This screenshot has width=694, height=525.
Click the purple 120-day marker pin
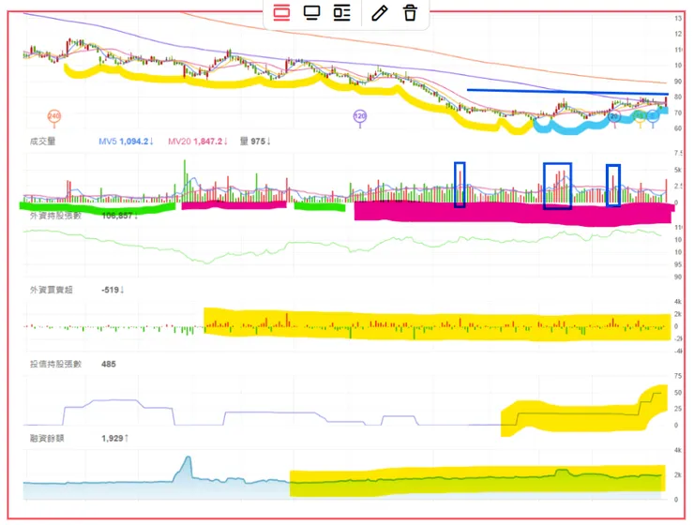click(x=360, y=117)
